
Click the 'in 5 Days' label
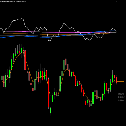point(121,100)
